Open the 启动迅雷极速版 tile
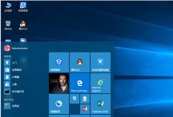 point(100,62)
